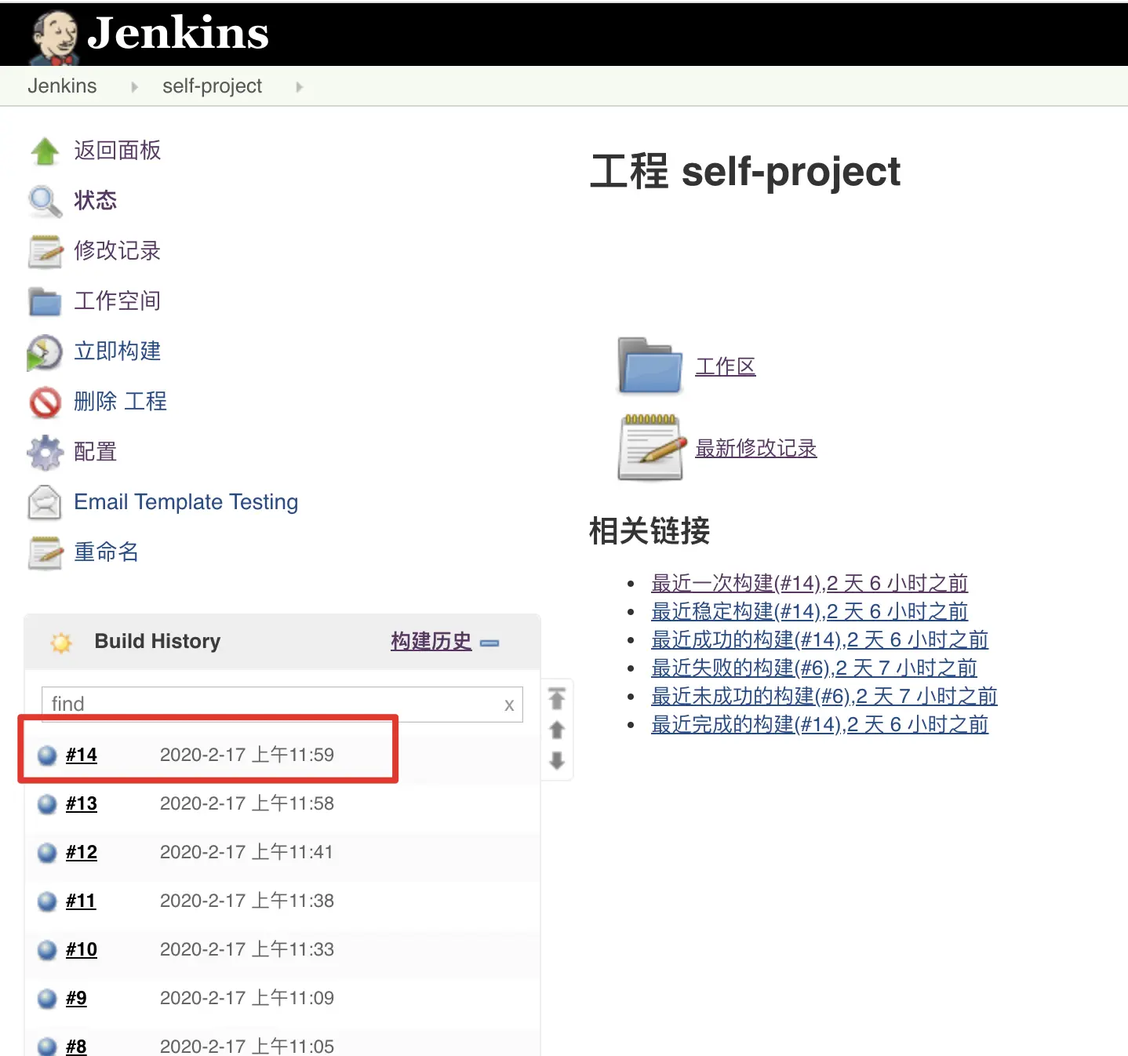Open 最近未成功的构建(#6) link
Image resolution: width=1128 pixels, height=1056 pixels.
coord(824,697)
